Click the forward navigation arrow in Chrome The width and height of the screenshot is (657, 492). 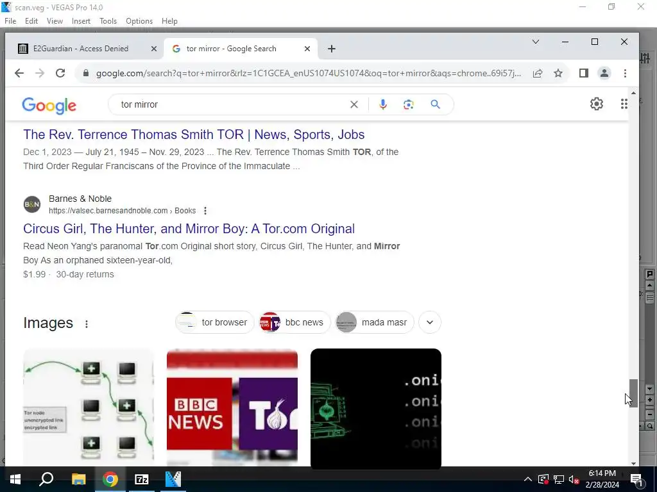(x=40, y=73)
